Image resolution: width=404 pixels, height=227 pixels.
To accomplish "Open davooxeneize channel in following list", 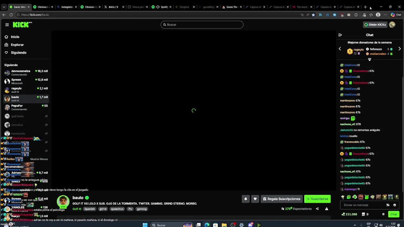I will (x=26, y=73).
